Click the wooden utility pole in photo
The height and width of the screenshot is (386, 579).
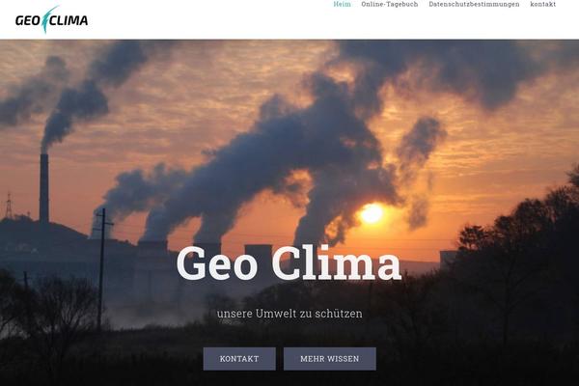pyautogui.click(x=100, y=269)
